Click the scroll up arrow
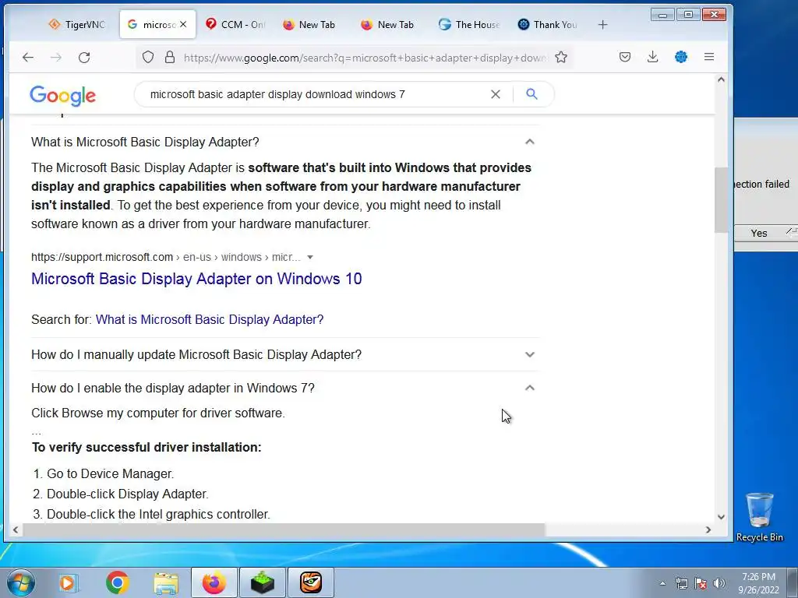798x598 pixels. point(721,79)
